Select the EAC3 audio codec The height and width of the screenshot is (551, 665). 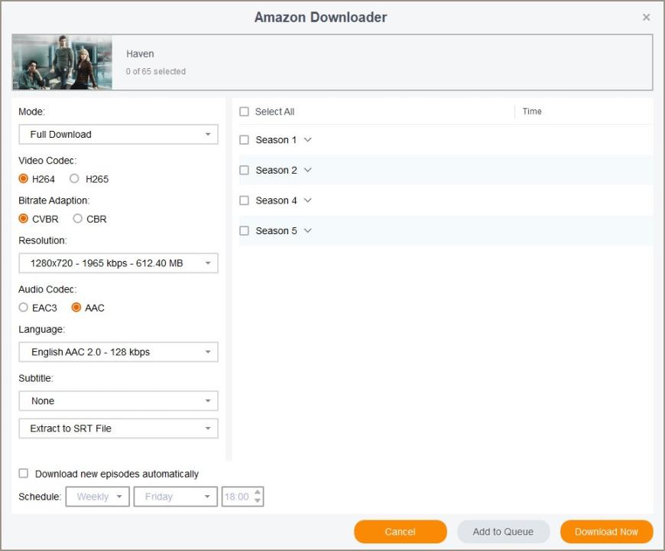pos(24,308)
